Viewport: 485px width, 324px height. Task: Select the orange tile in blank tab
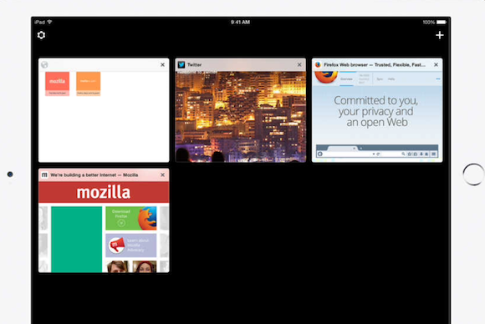[88, 84]
